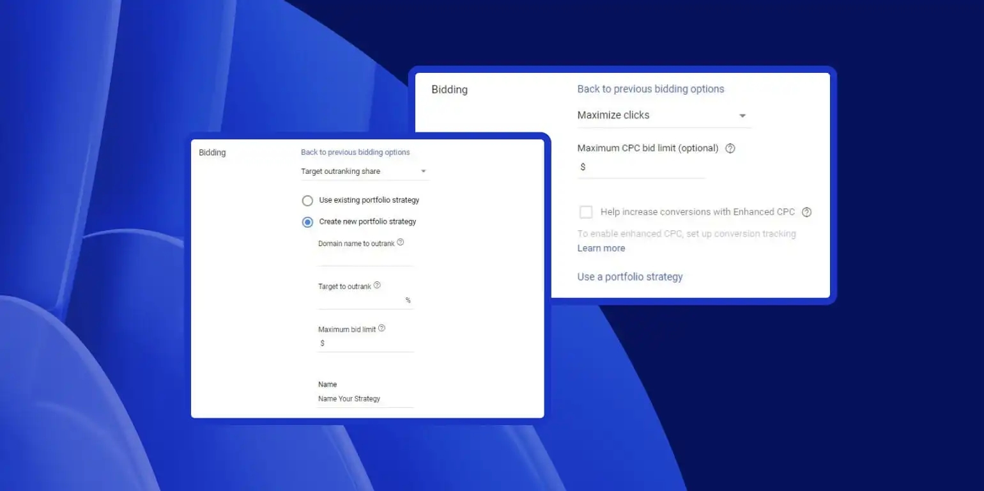The image size is (984, 491).
Task: Click the Name Your Strategy text field
Action: point(365,399)
